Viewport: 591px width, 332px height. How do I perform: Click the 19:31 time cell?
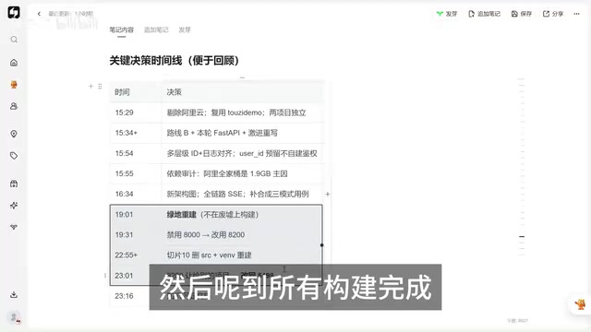tap(136, 235)
